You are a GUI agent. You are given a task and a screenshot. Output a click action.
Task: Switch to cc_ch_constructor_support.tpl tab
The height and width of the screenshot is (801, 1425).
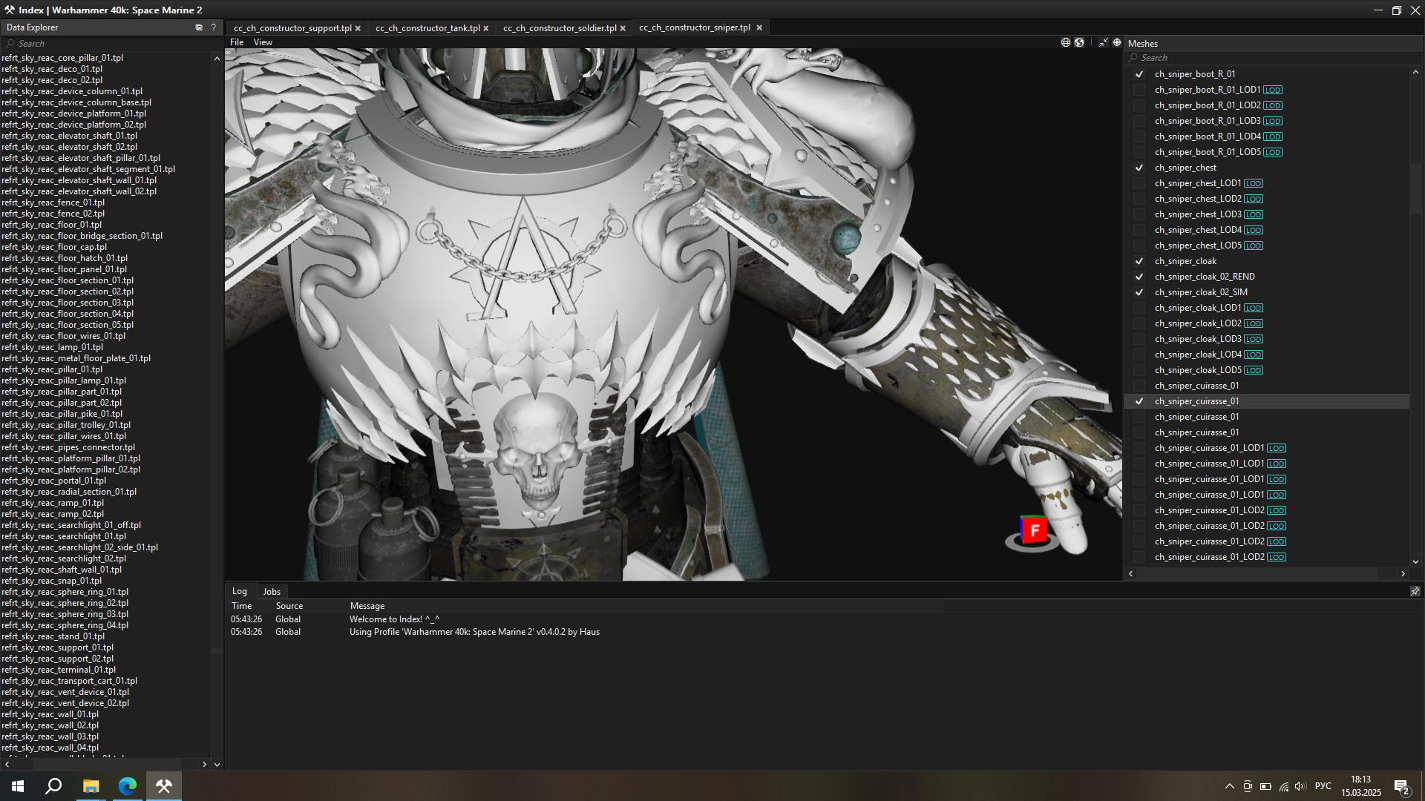click(x=292, y=28)
